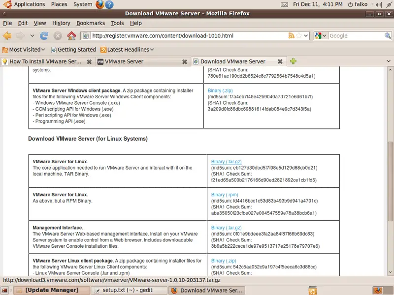Download Management Interface Binary (.tar.gz)

226,228
